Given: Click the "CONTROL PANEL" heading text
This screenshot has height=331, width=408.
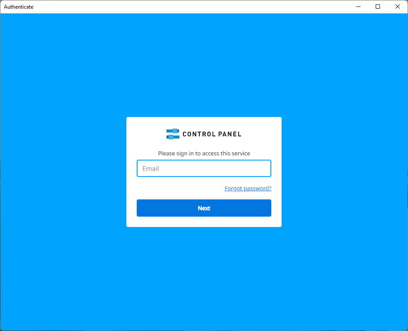Looking at the screenshot, I should point(212,134).
